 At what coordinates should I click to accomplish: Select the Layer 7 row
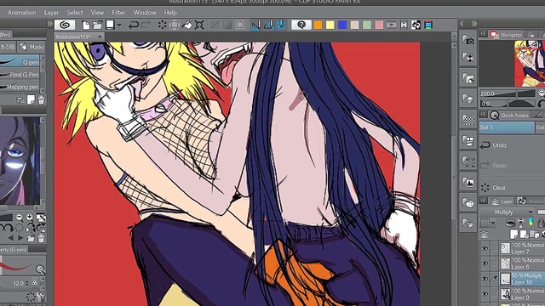(x=522, y=248)
